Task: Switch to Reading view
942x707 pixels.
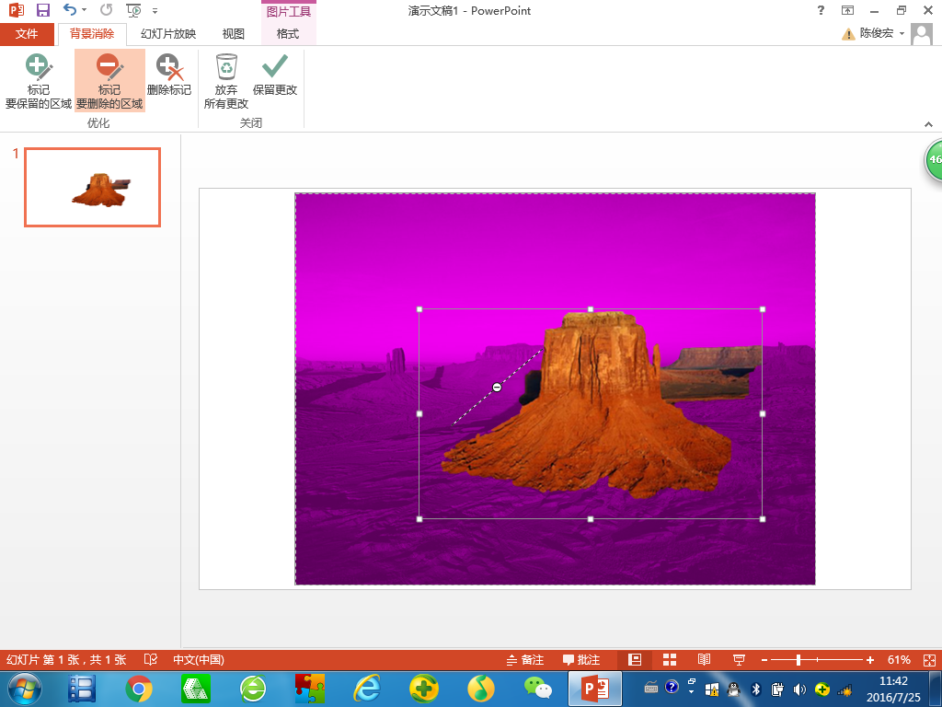Action: point(704,660)
